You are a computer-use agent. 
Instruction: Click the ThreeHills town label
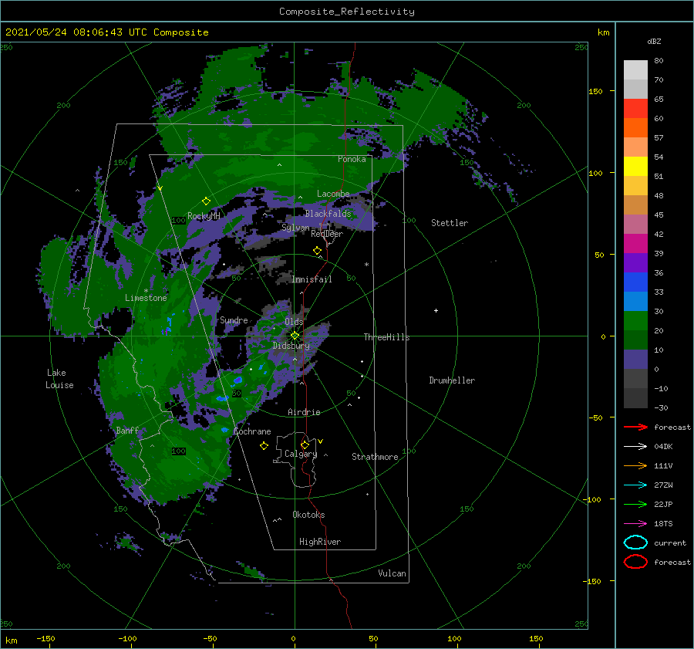386,337
